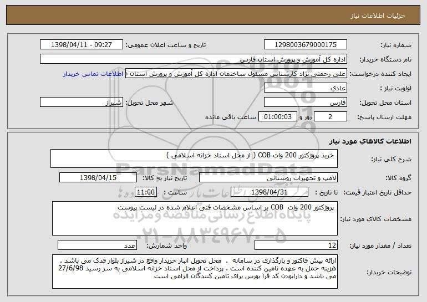Select the priority field عادي
The height and width of the screenshot is (302, 427).
(305, 88)
